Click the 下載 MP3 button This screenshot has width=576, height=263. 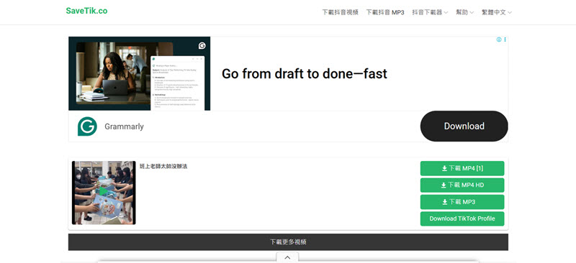[x=462, y=202]
